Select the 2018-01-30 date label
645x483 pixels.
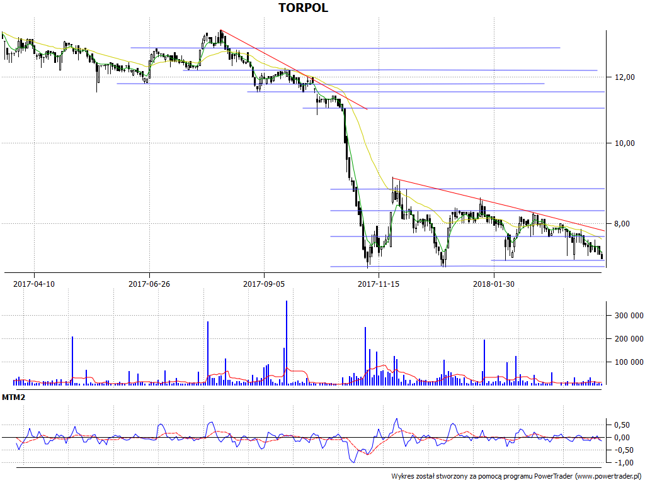494,284
